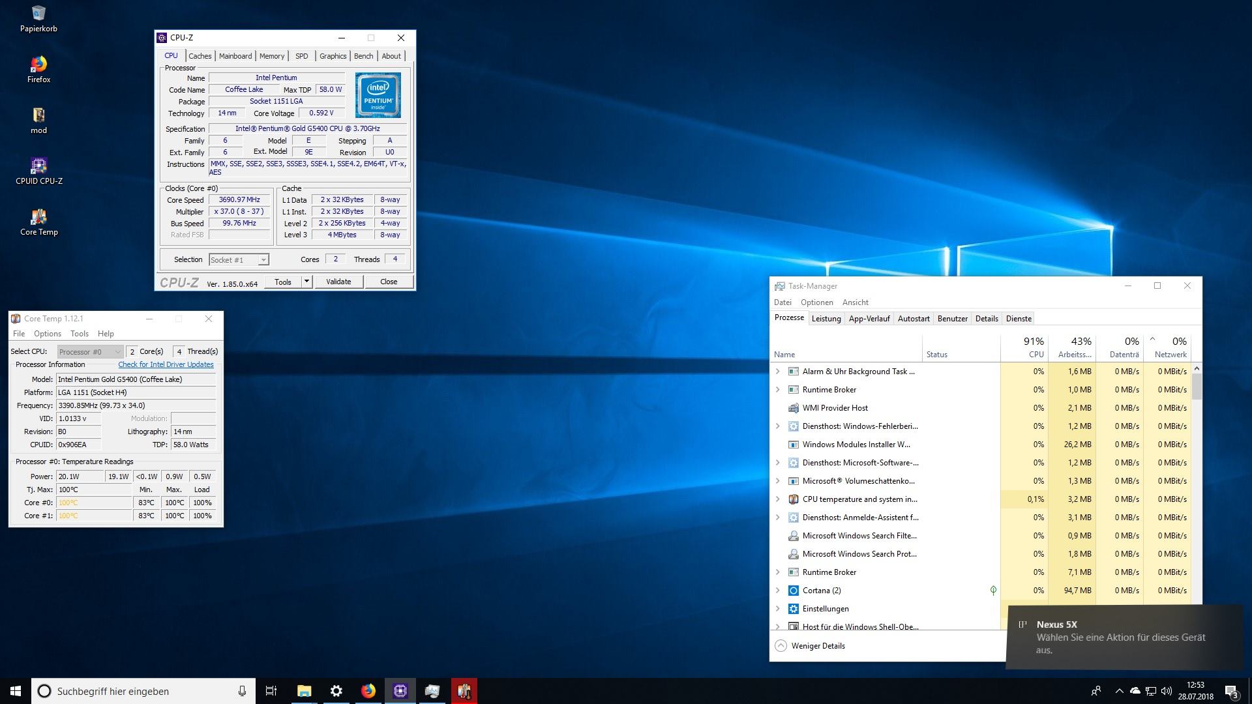The width and height of the screenshot is (1252, 704).
Task: Open the Optionen menu in Task Manager
Action: (x=817, y=302)
